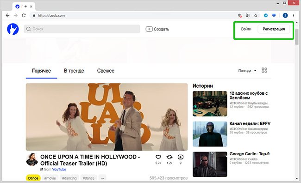Click the #dance hashtag
This screenshot has height=183, width=301.
89,178
